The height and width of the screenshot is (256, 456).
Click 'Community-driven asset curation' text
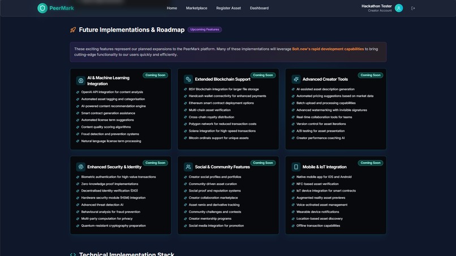pyautogui.click(x=213, y=184)
